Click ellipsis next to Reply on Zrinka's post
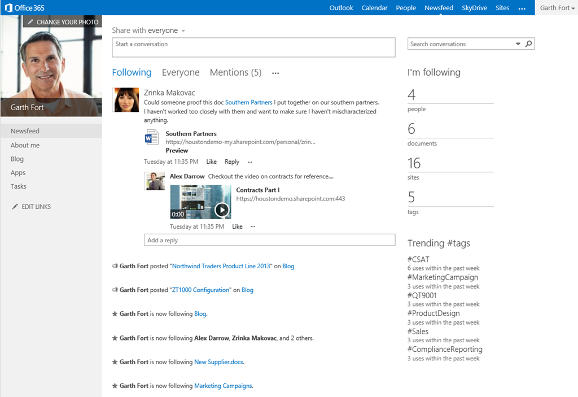This screenshot has height=397, width=578. pos(250,162)
